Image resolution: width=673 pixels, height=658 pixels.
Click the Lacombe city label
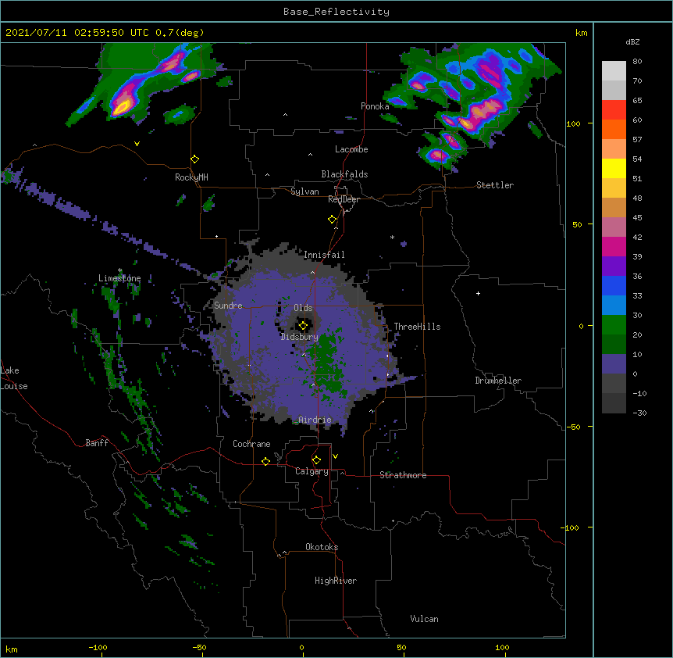(x=351, y=149)
